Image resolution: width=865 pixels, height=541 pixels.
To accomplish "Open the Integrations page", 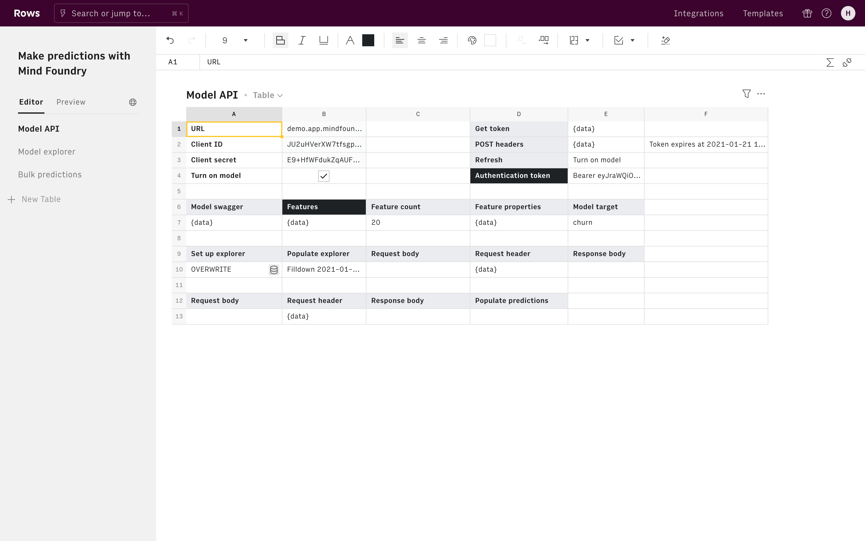I will coord(698,13).
